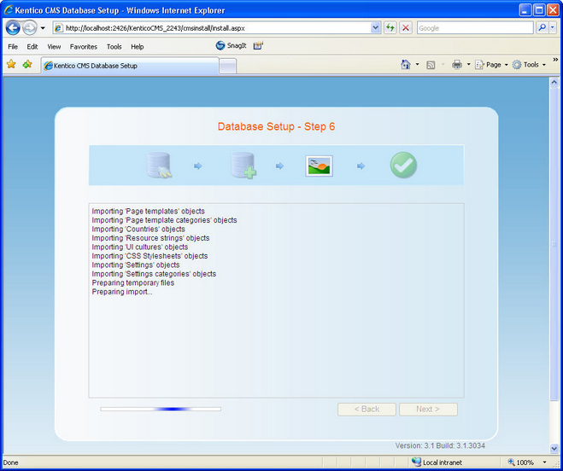Click the green checkmark finish icon
Viewport: 563px width, 471px height.
tap(403, 165)
